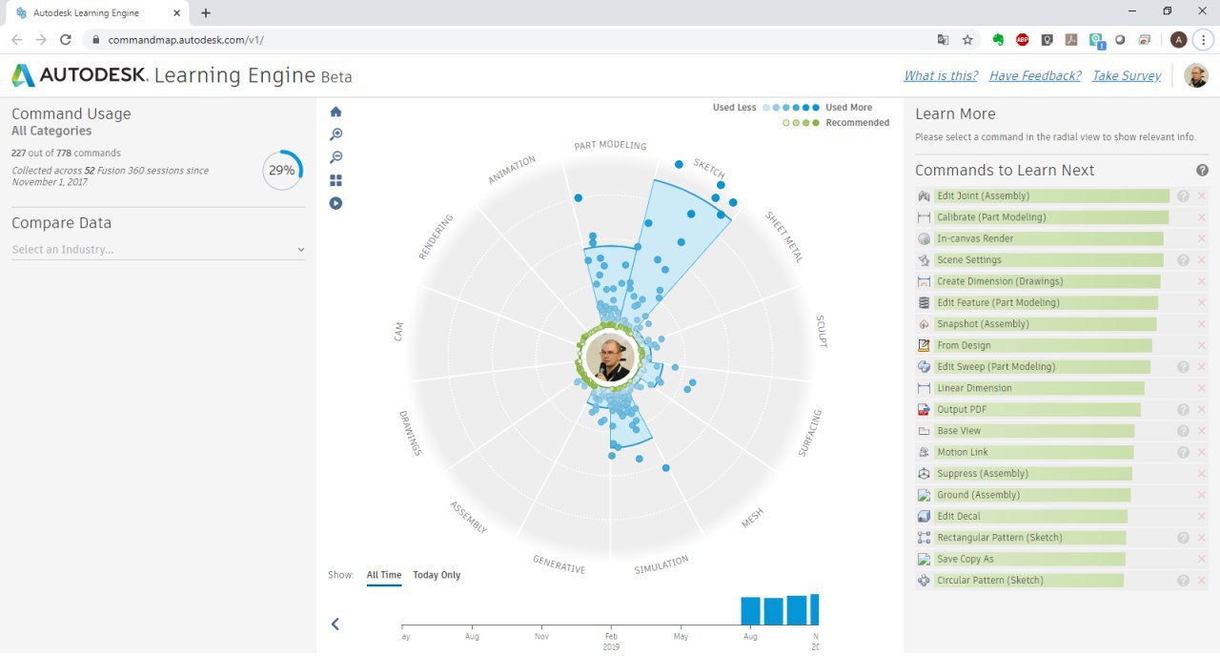Click the Autodesk Learning Engine logo
The image size is (1220, 656).
click(181, 76)
